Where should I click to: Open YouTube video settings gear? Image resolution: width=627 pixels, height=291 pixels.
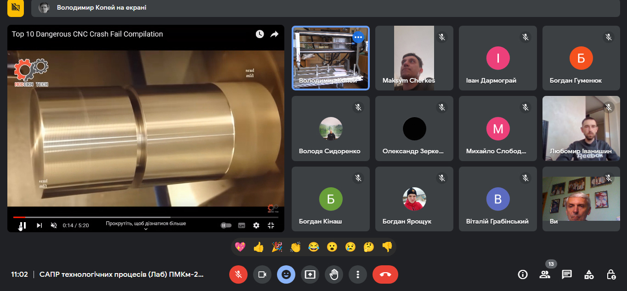pyautogui.click(x=256, y=225)
